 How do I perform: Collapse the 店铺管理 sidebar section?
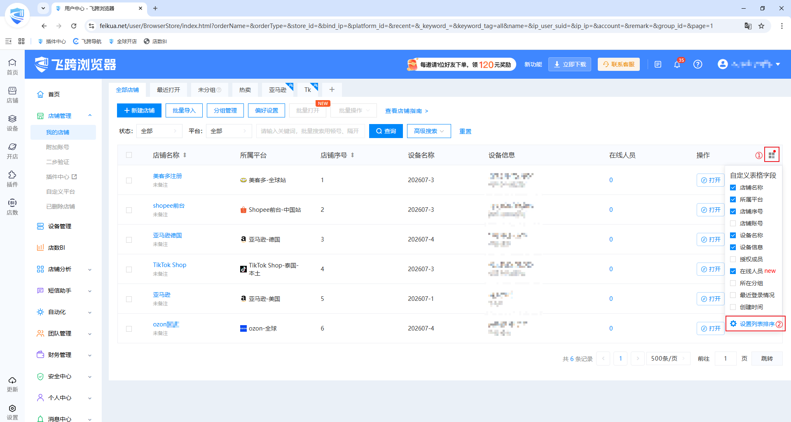(x=90, y=116)
